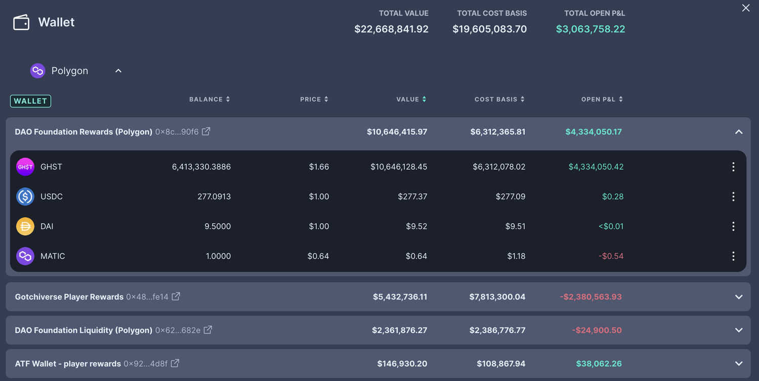759x381 pixels.
Task: Click total open P&L $3,063,758.22
Action: coord(591,29)
